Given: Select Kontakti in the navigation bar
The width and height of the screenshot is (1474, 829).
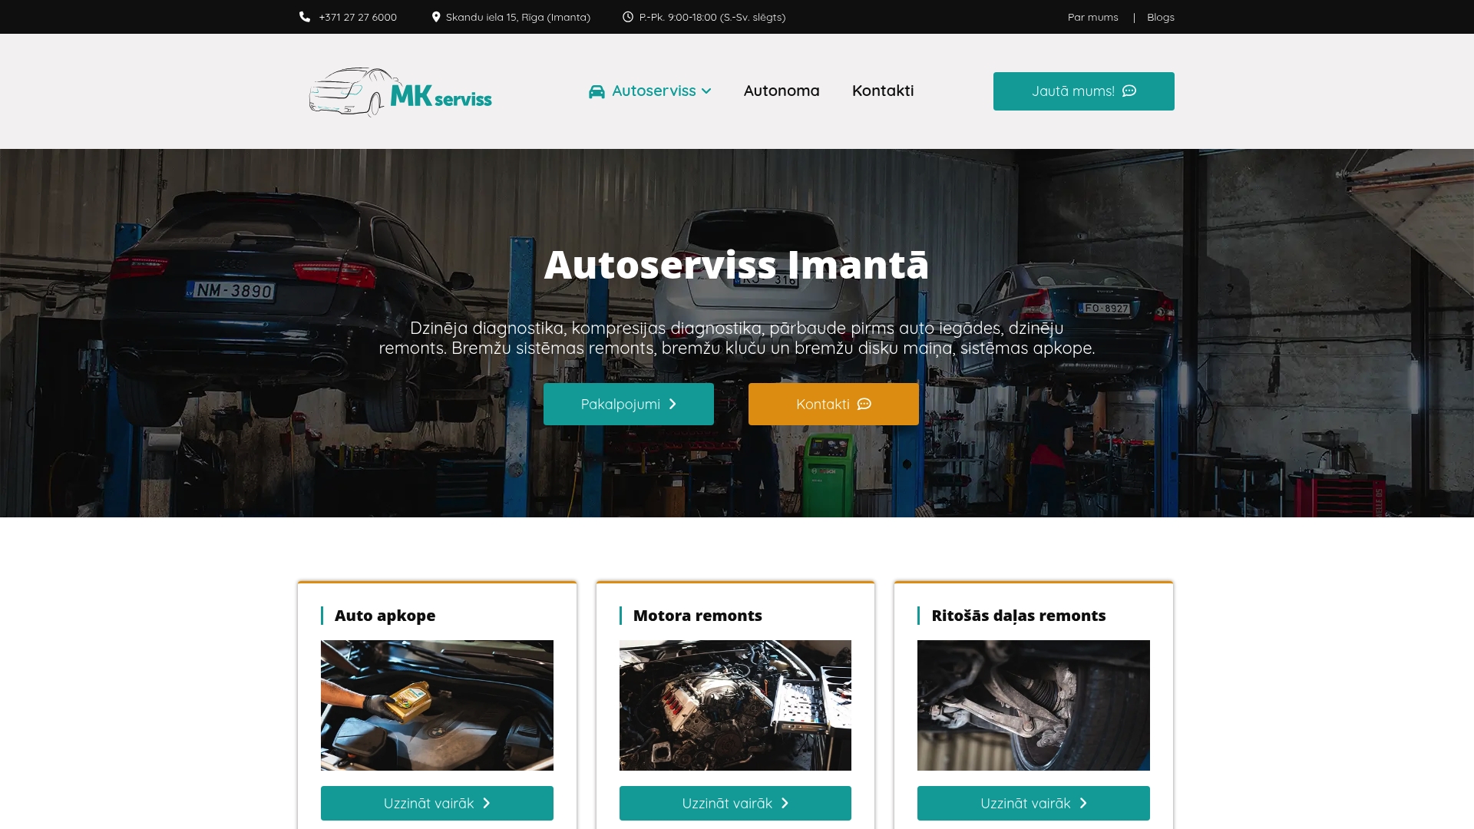Looking at the screenshot, I should [883, 91].
